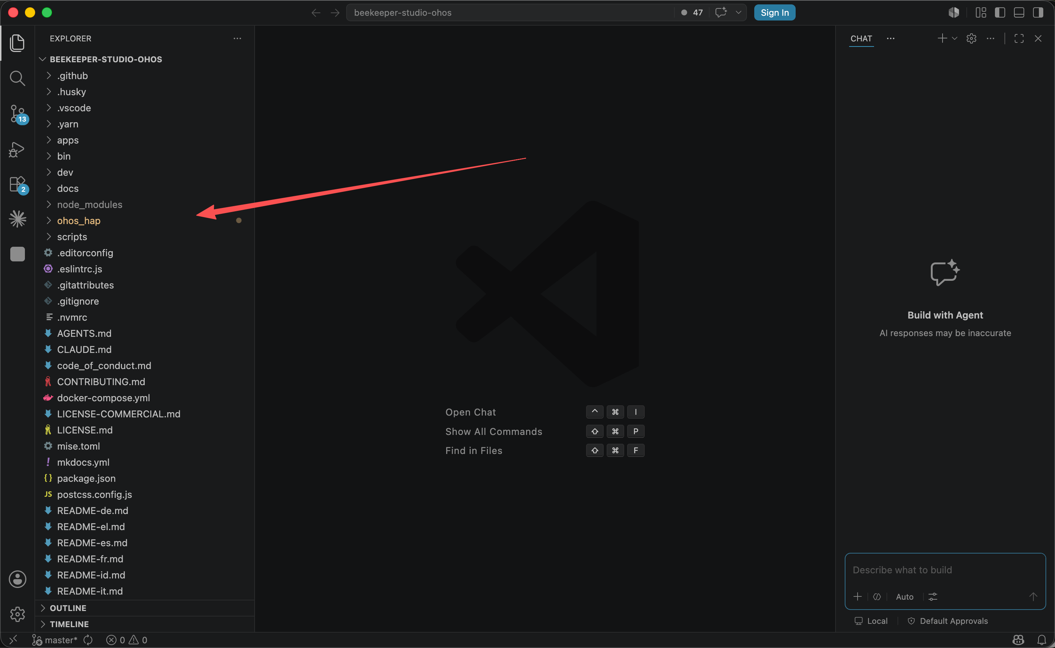This screenshot has width=1055, height=648.
Task: Open Source Control view with 13 badge
Action: pos(18,114)
